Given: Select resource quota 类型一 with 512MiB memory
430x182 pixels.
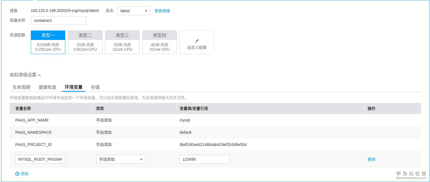Looking at the screenshot, I should (x=48, y=42).
